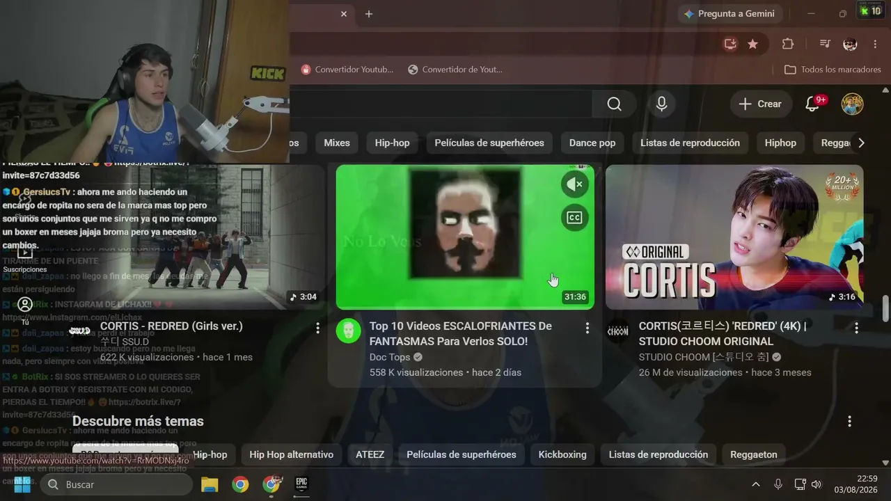Select Películas de superhéroes under Descubre más temas

click(x=462, y=454)
